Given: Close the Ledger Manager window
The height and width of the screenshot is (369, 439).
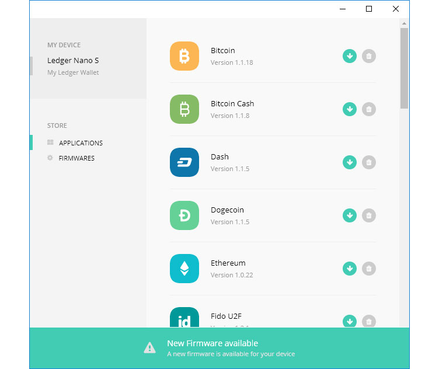Looking at the screenshot, I should point(396,9).
